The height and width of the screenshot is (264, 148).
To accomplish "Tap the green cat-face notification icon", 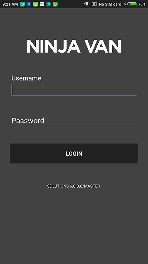I will point(55,4).
